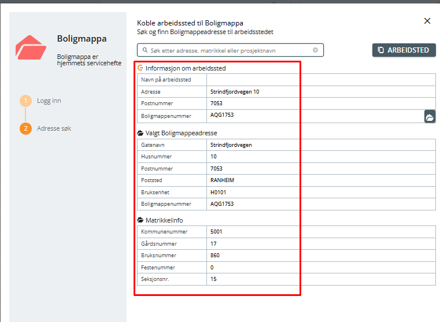Select Kommunenummer value 5001

point(216,232)
